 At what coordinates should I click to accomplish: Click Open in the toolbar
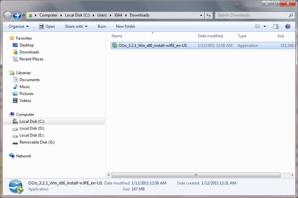pyautogui.click(x=47, y=26)
